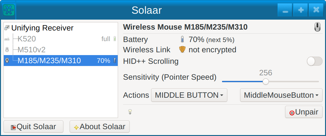Click the orange shield wireless link icon

(182, 50)
